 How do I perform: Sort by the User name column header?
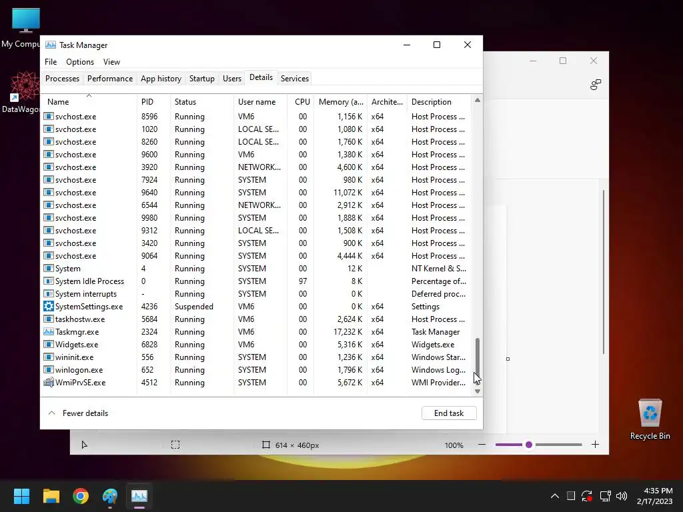pos(261,102)
